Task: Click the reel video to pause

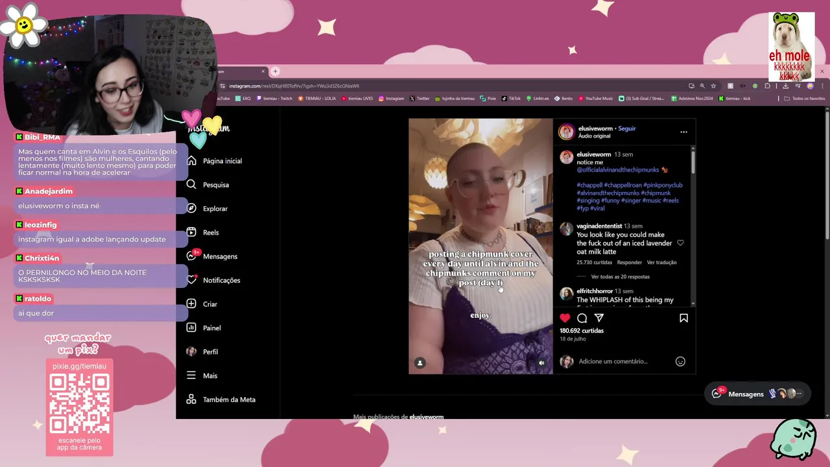Action: click(480, 245)
